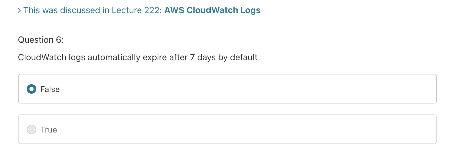Click the word 'Logs' in bold lecture title
Viewport: 462px width, 167px height.
[x=250, y=10]
